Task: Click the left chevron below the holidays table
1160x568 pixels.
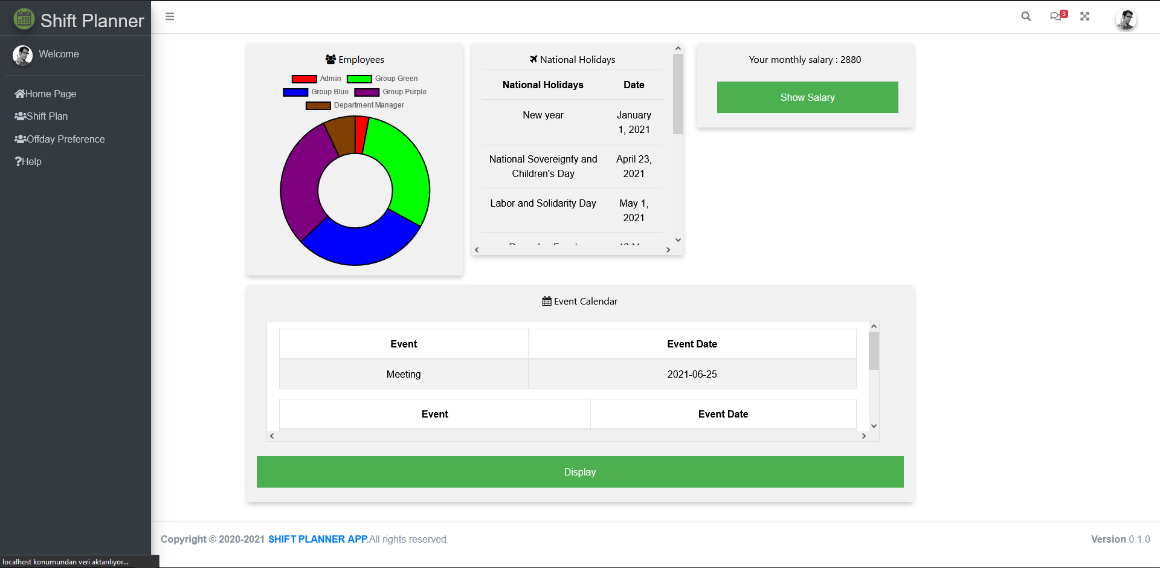Action: [477, 250]
